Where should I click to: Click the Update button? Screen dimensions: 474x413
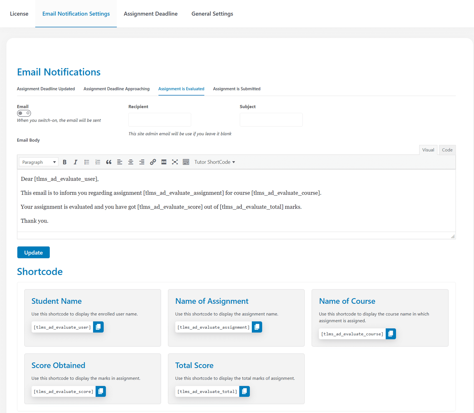click(x=33, y=252)
